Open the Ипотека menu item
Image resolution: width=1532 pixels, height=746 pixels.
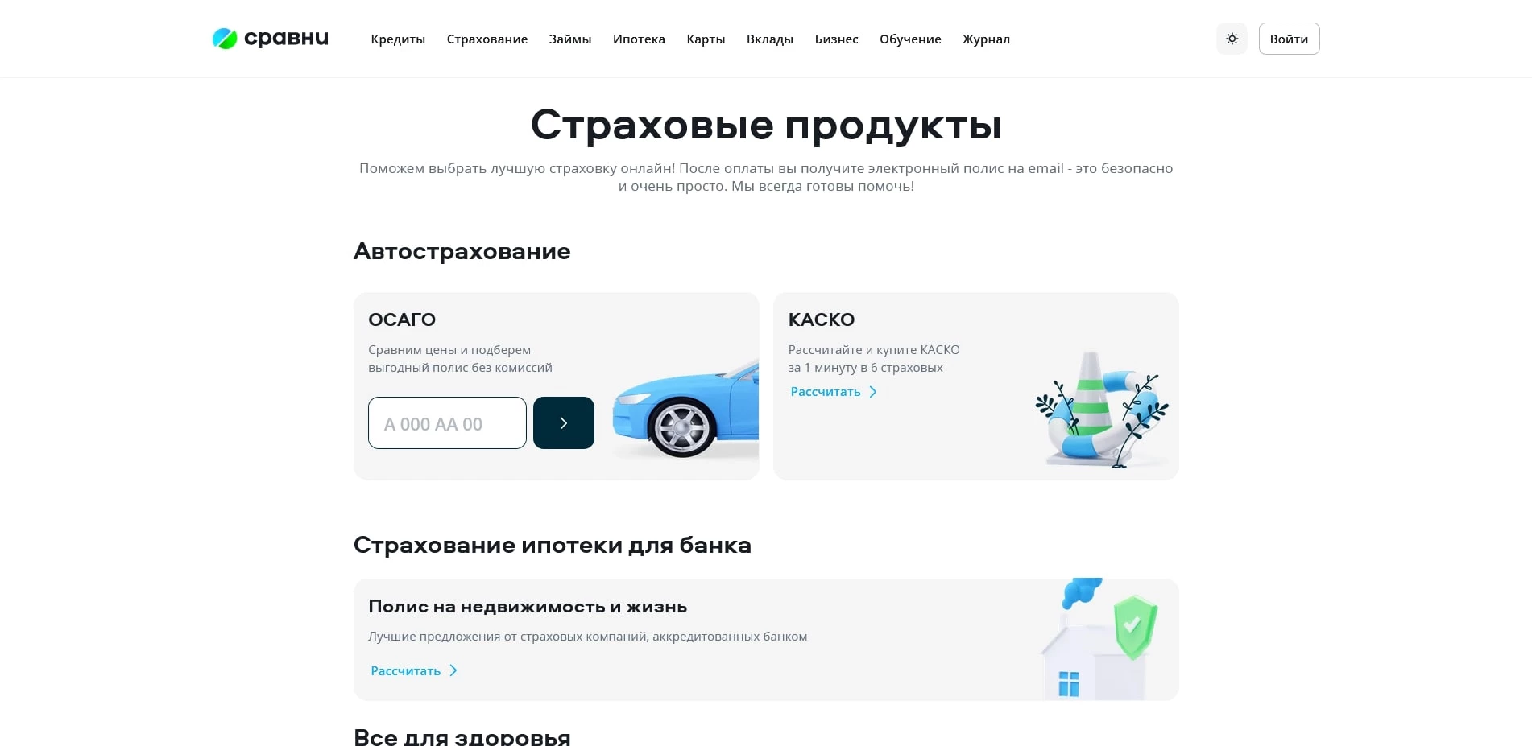[639, 39]
